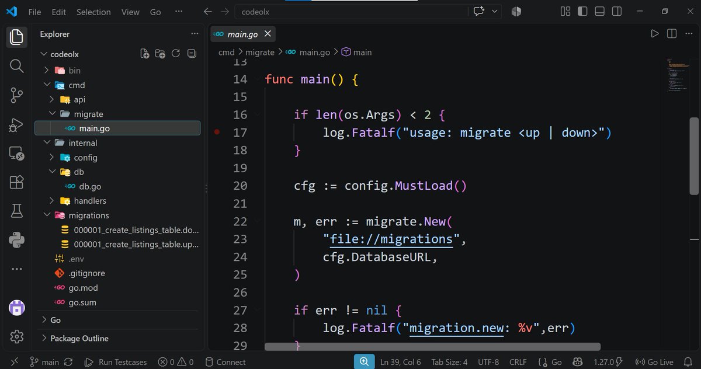The image size is (701, 369).
Task: Go forward with navigation arrow
Action: tap(225, 12)
